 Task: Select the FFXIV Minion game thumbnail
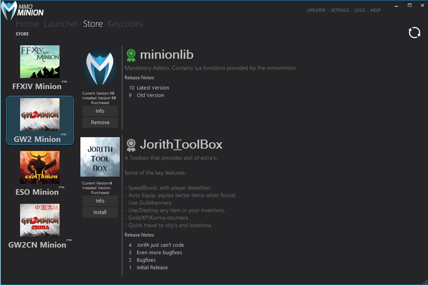pyautogui.click(x=40, y=61)
